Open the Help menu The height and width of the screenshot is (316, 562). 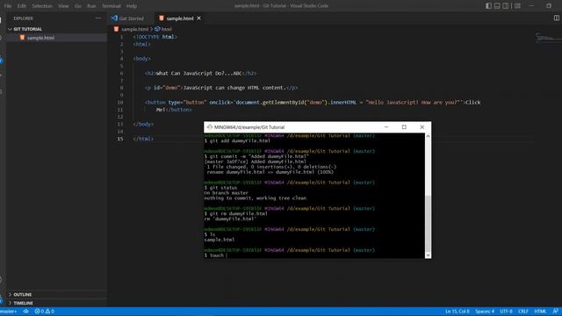coord(132,6)
